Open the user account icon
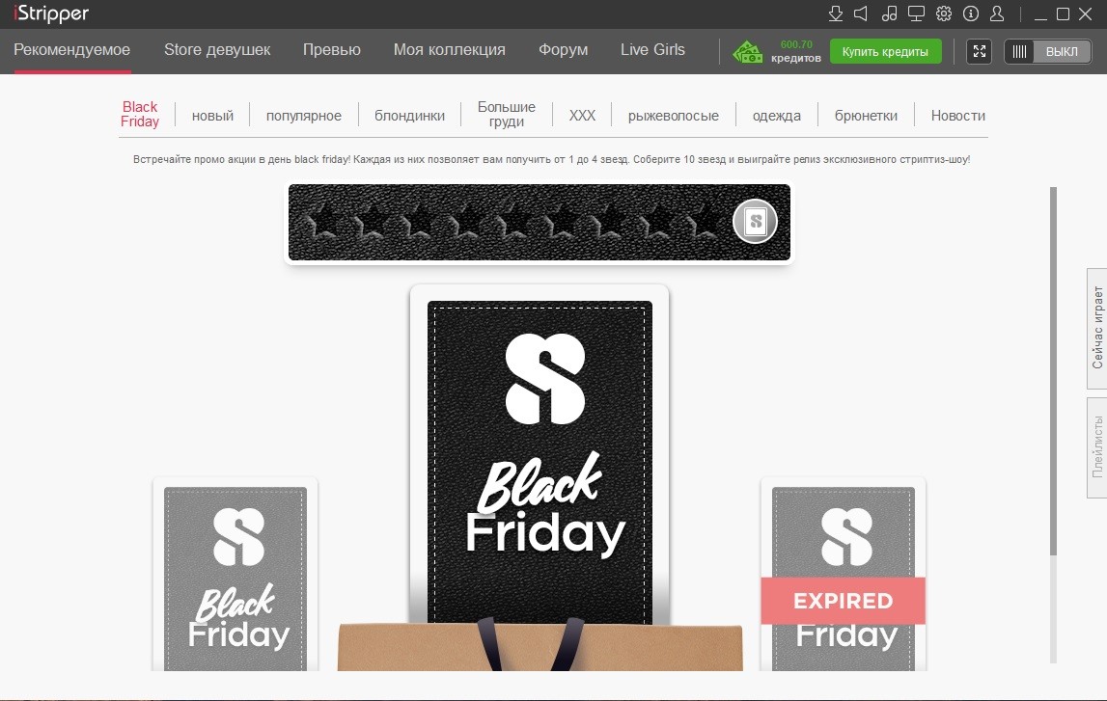This screenshot has width=1107, height=701. click(997, 13)
